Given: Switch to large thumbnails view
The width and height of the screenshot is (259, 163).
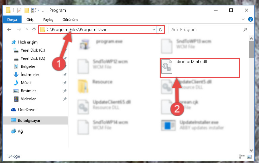Looking at the screenshot, I should (249, 157).
